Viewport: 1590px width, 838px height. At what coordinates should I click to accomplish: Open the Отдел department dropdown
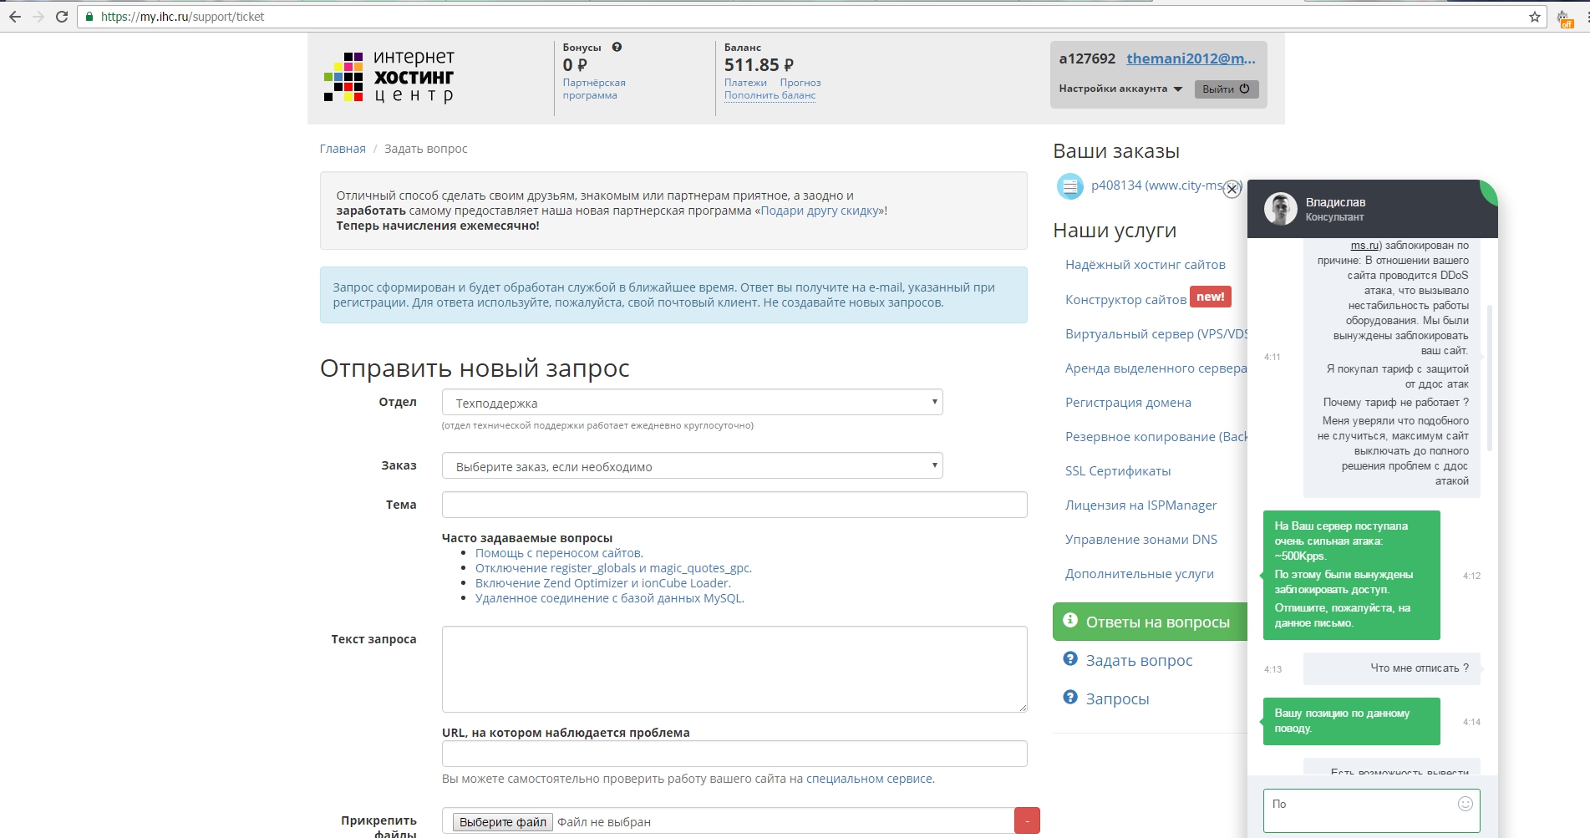[692, 403]
